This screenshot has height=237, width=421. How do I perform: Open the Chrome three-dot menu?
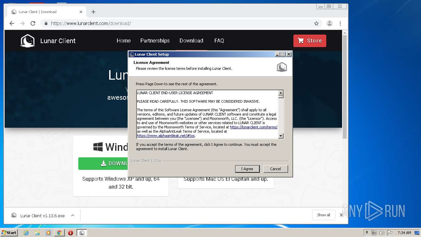340,23
